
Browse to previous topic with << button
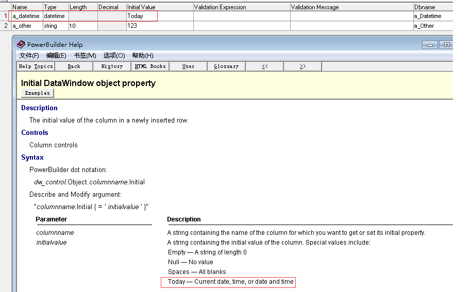265,66
